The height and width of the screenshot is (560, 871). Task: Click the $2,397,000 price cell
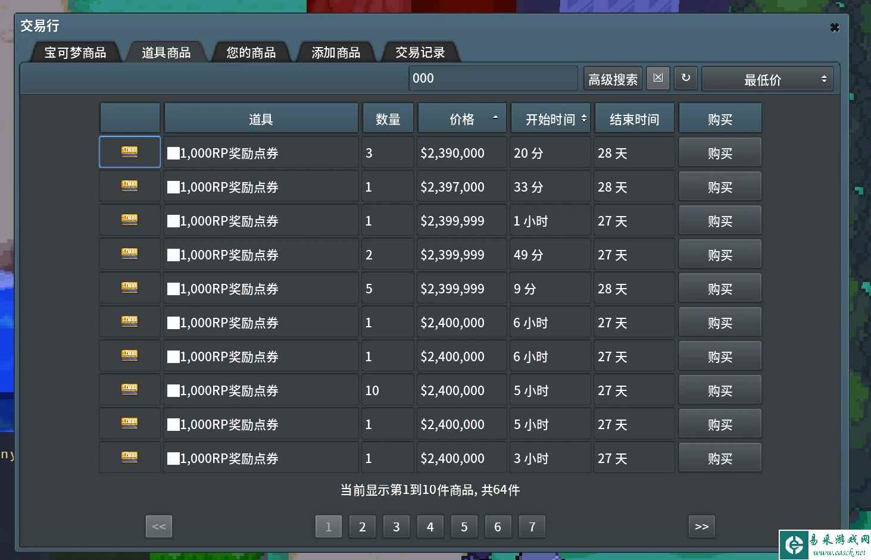click(x=462, y=187)
